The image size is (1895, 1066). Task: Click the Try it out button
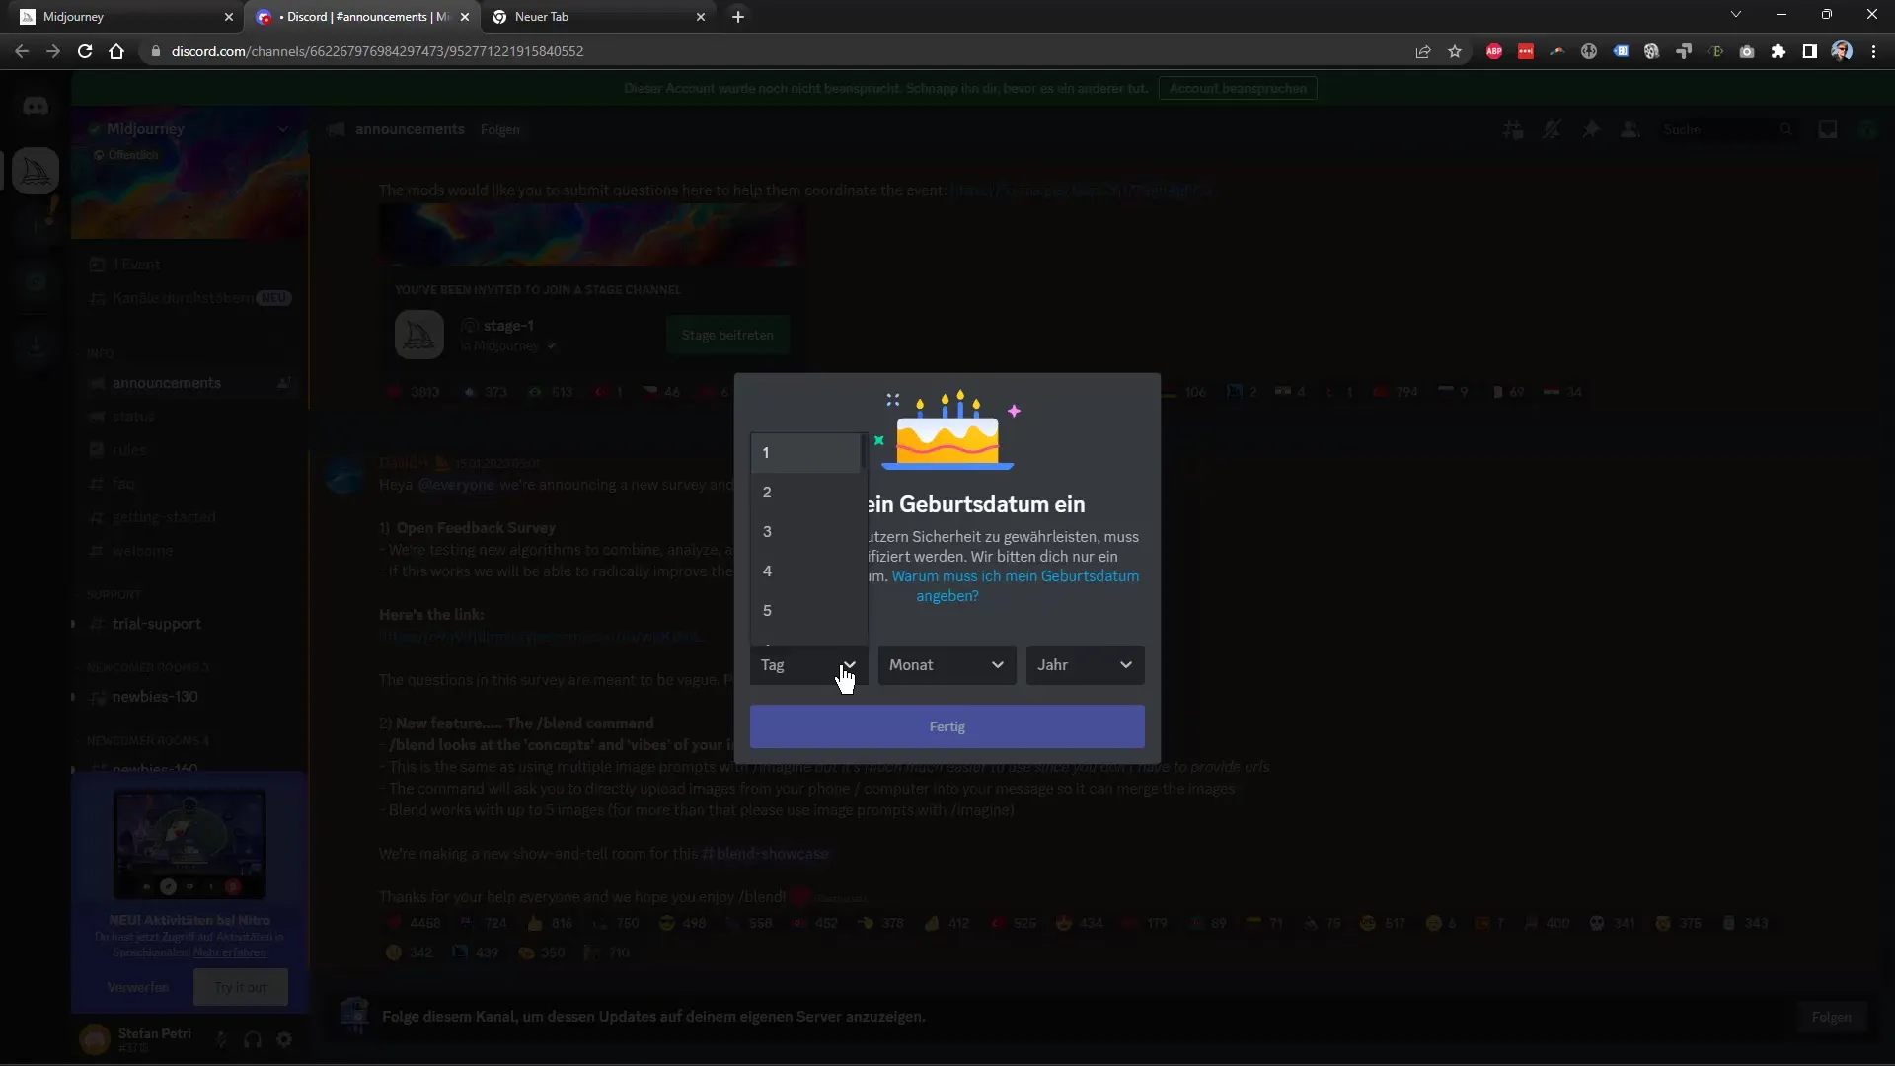(241, 987)
